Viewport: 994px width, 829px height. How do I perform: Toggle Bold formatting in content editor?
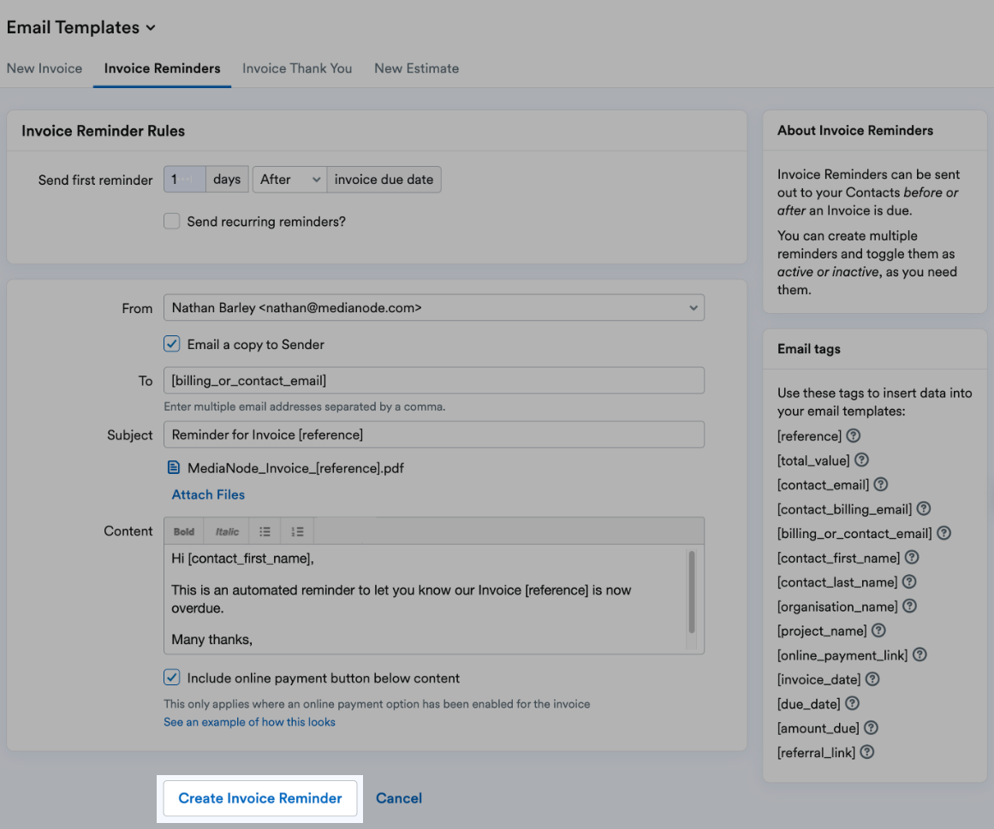coord(184,531)
